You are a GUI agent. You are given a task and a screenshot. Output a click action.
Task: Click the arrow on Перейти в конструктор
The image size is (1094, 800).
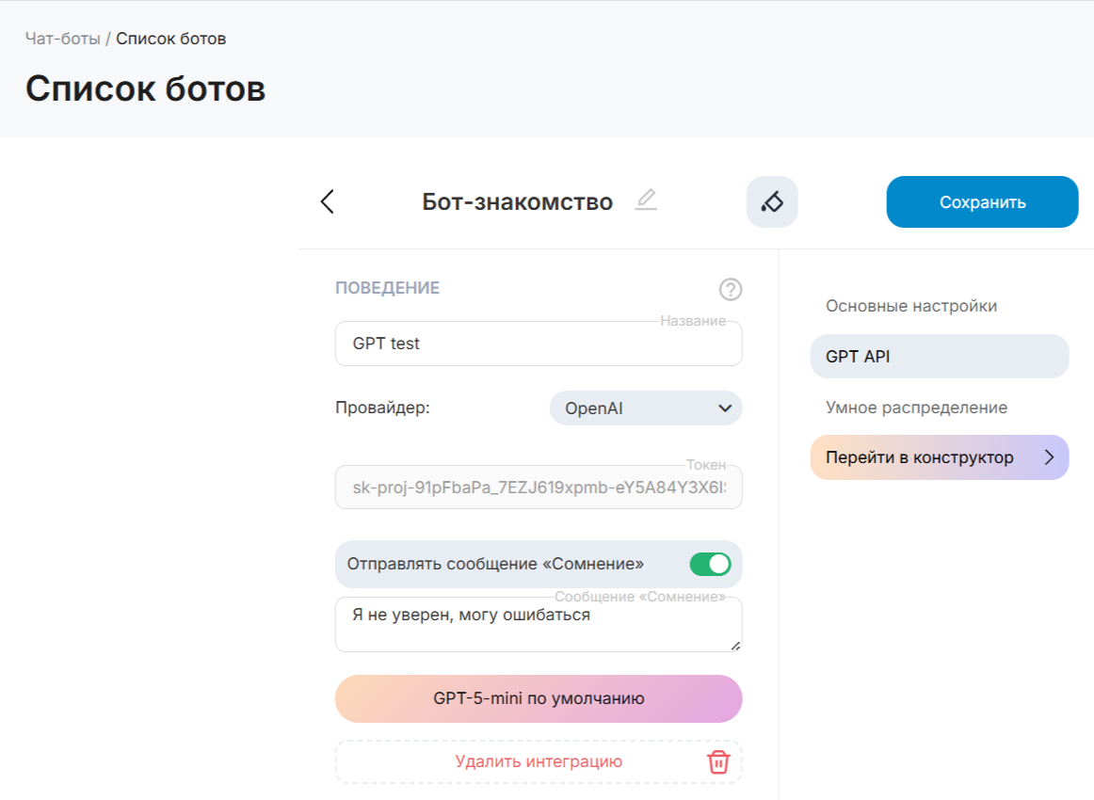tap(1050, 457)
